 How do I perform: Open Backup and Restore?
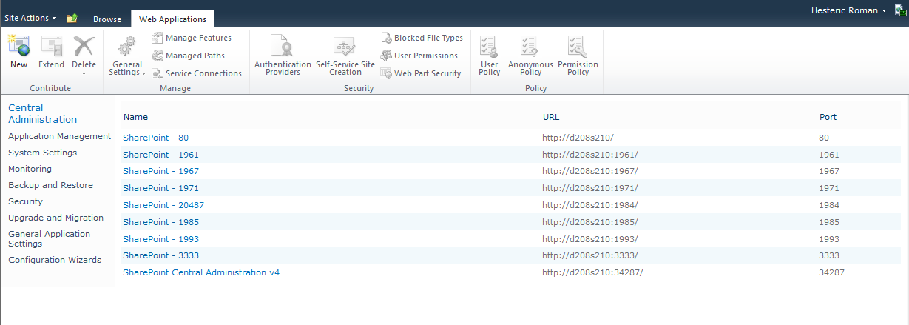50,185
